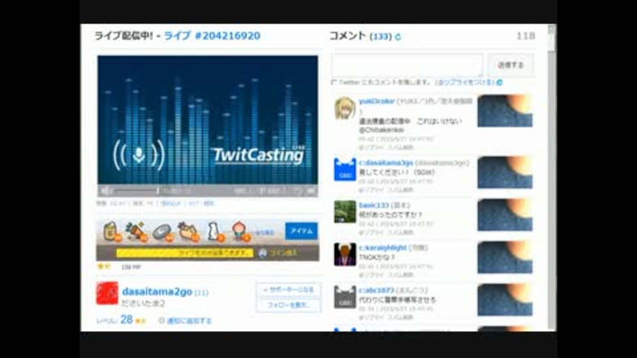Open the thumbnail beside c:abc1073's comment
Image resolution: width=637 pixels, height=358 pixels.
click(504, 300)
